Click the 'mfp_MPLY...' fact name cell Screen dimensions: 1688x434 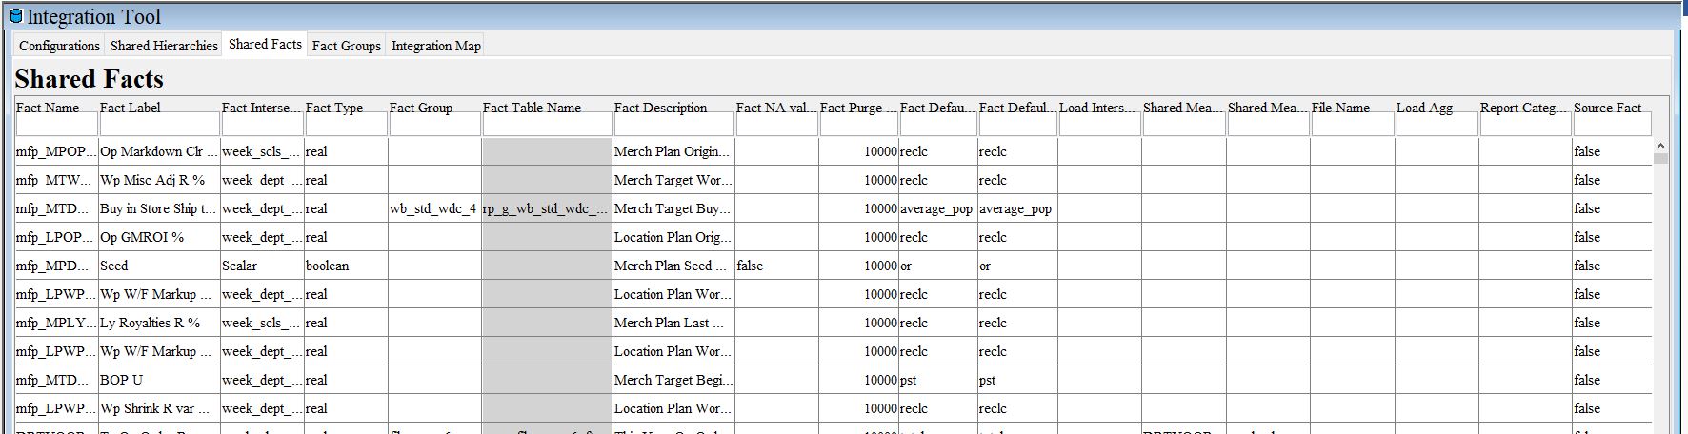pyautogui.click(x=56, y=323)
